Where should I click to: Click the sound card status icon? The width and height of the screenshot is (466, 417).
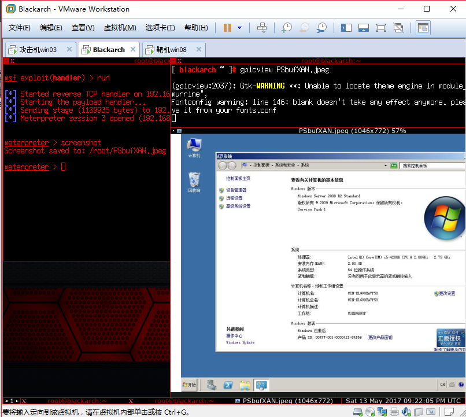pyautogui.click(x=406, y=412)
